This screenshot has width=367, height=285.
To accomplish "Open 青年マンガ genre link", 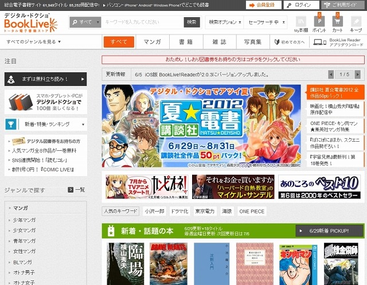I will 24,241.
